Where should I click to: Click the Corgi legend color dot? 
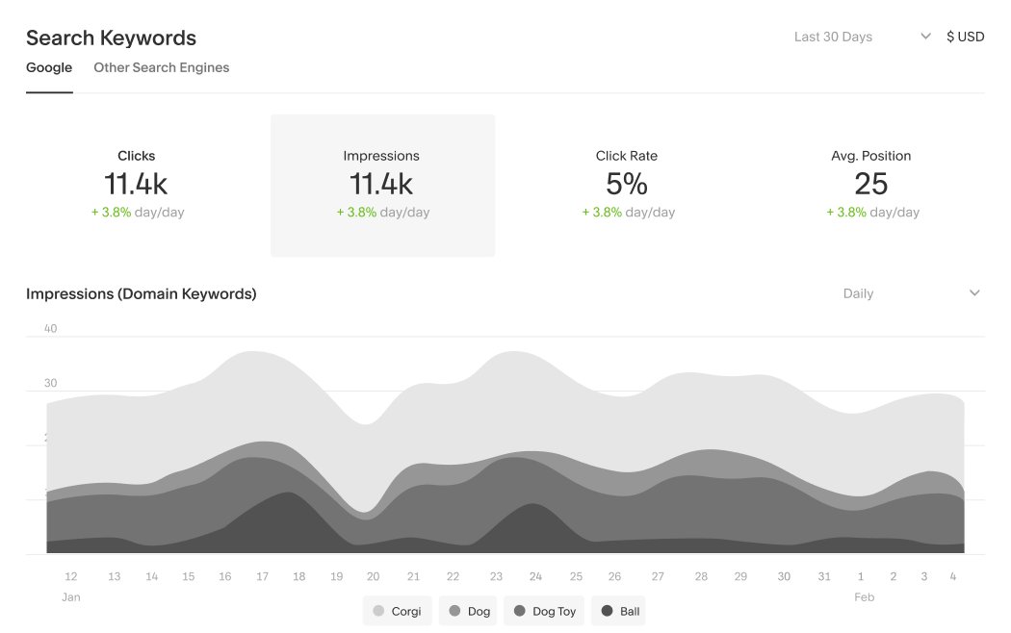click(x=378, y=609)
